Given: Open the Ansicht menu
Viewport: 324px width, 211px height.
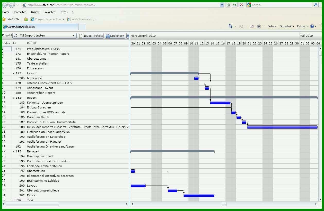Looking at the screenshot, I should 35,12.
